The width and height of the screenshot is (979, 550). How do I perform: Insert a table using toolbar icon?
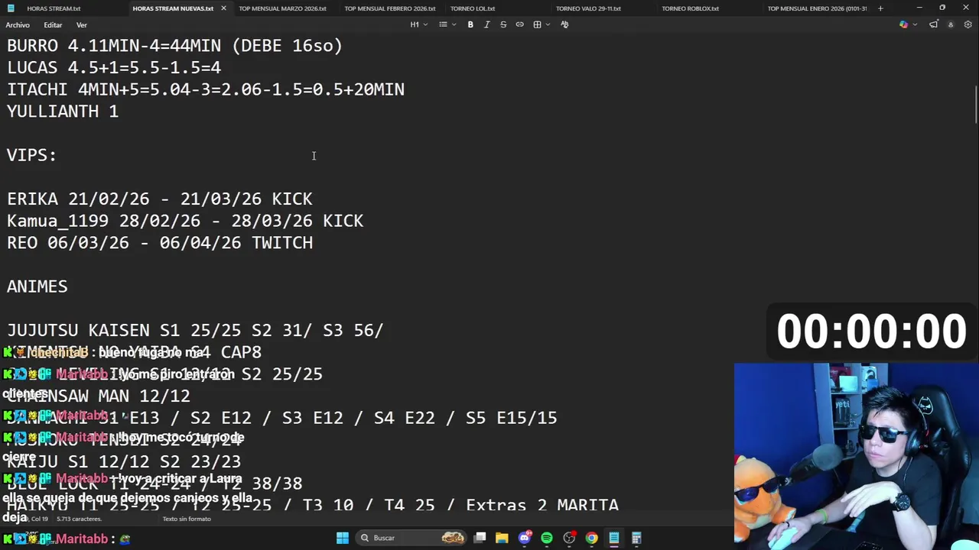(537, 24)
